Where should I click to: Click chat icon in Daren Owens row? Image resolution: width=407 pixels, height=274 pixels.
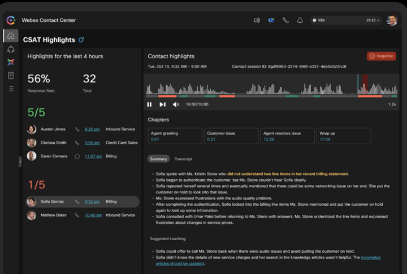tap(77, 156)
